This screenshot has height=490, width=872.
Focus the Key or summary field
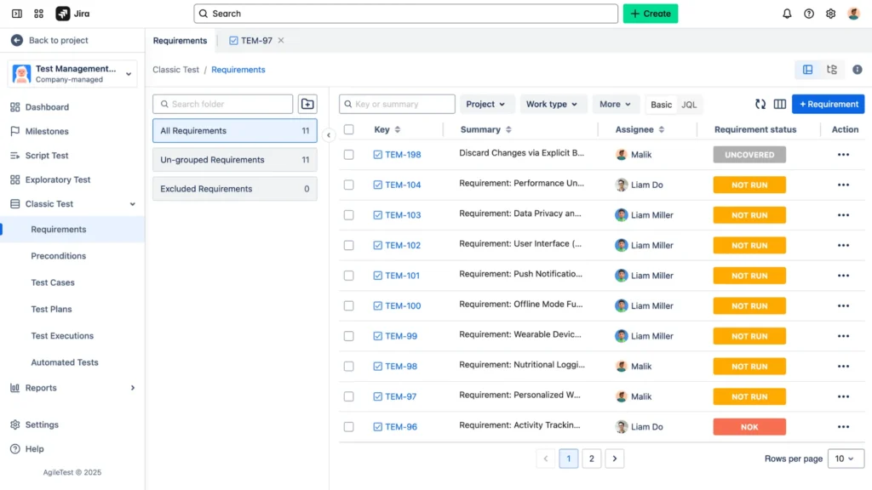click(x=397, y=104)
